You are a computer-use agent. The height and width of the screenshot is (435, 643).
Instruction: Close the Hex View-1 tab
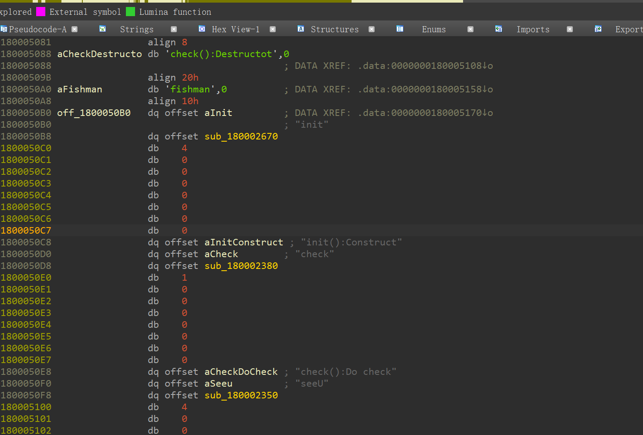[273, 29]
